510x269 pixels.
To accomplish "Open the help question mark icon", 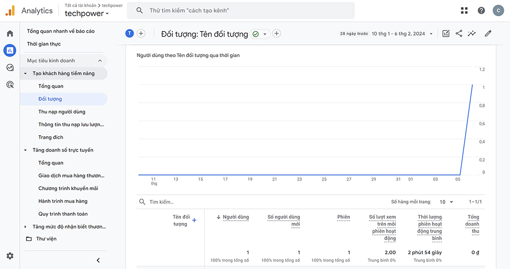I will (x=481, y=10).
